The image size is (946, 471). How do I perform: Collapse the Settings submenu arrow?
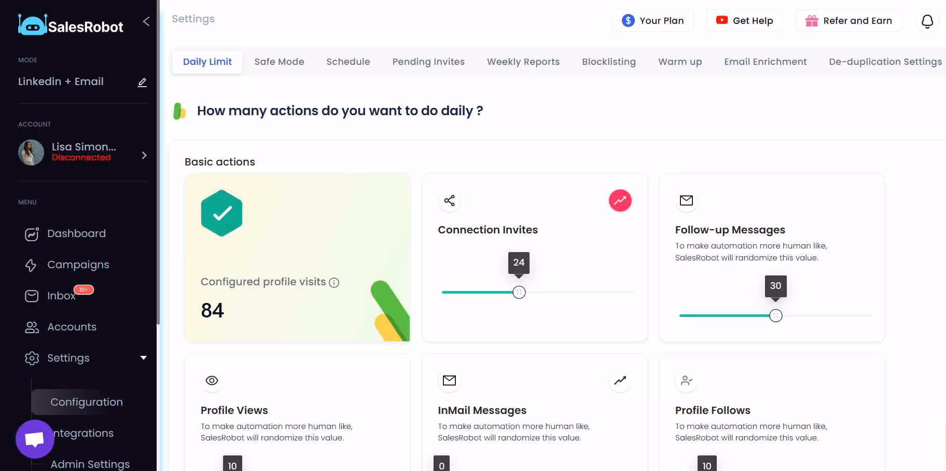point(143,357)
